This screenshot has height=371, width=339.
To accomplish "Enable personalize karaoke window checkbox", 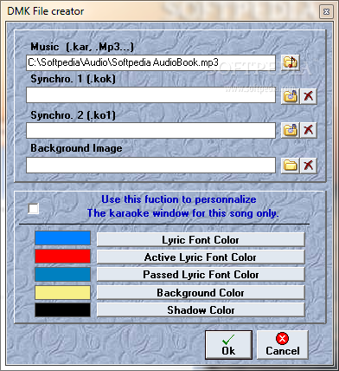I will click(34, 209).
